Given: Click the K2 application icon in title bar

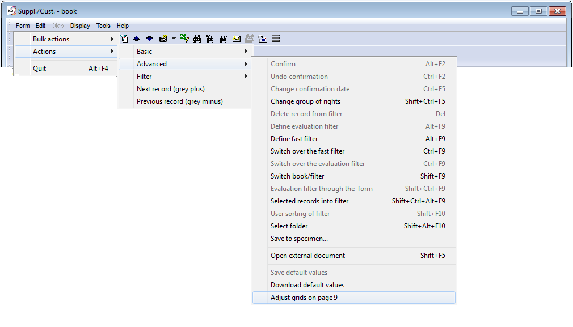Looking at the screenshot, I should click(x=11, y=11).
